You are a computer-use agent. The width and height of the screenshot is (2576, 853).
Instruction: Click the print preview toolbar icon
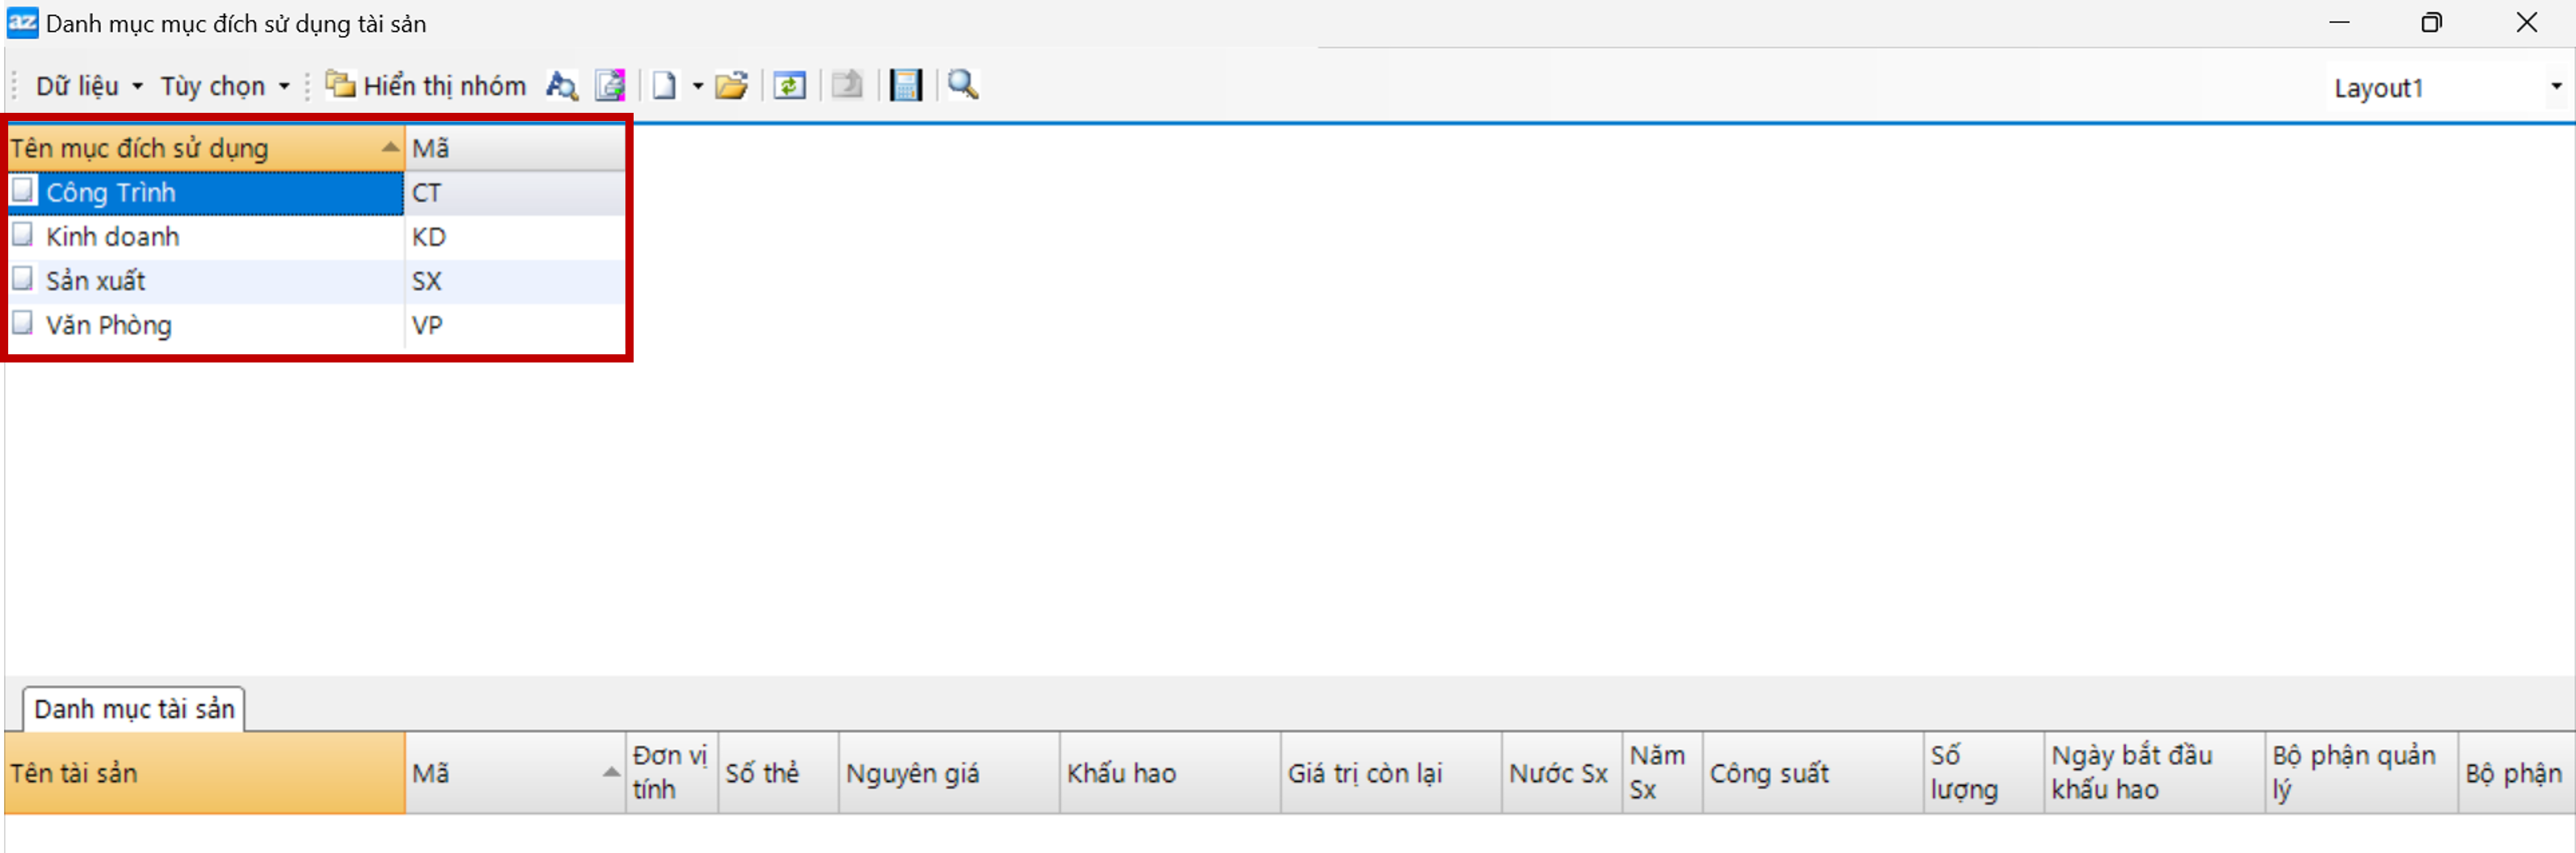(x=610, y=86)
